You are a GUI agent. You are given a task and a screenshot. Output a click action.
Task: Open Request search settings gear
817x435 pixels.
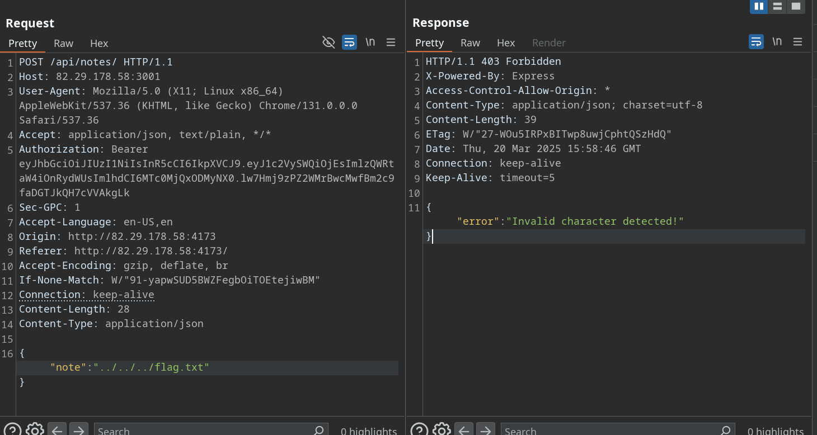35,430
